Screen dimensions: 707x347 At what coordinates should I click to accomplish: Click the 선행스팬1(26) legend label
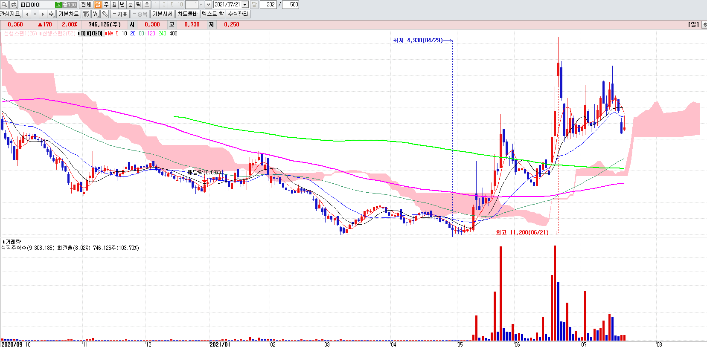20,33
